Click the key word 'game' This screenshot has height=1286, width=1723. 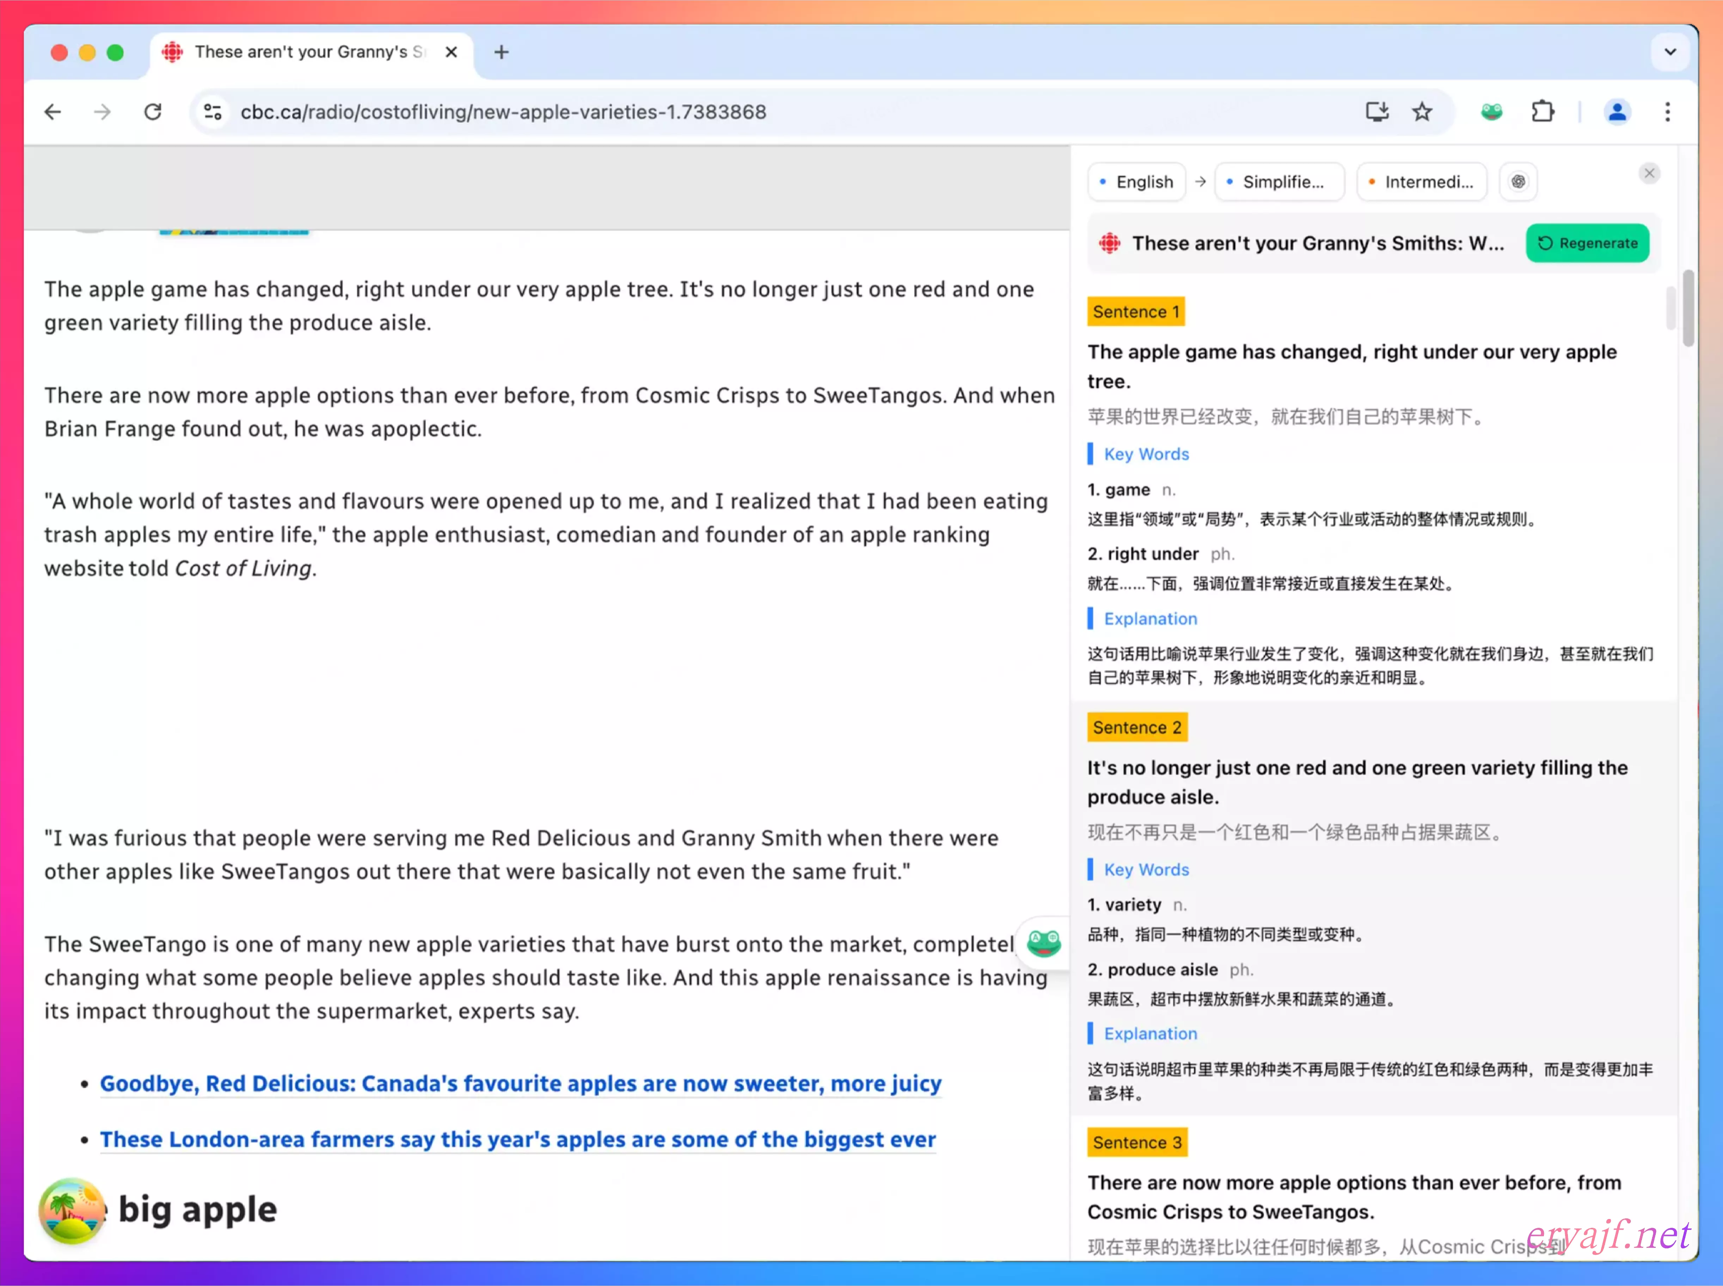click(1127, 490)
